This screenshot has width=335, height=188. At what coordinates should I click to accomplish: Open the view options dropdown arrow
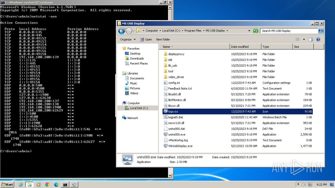point(304,39)
